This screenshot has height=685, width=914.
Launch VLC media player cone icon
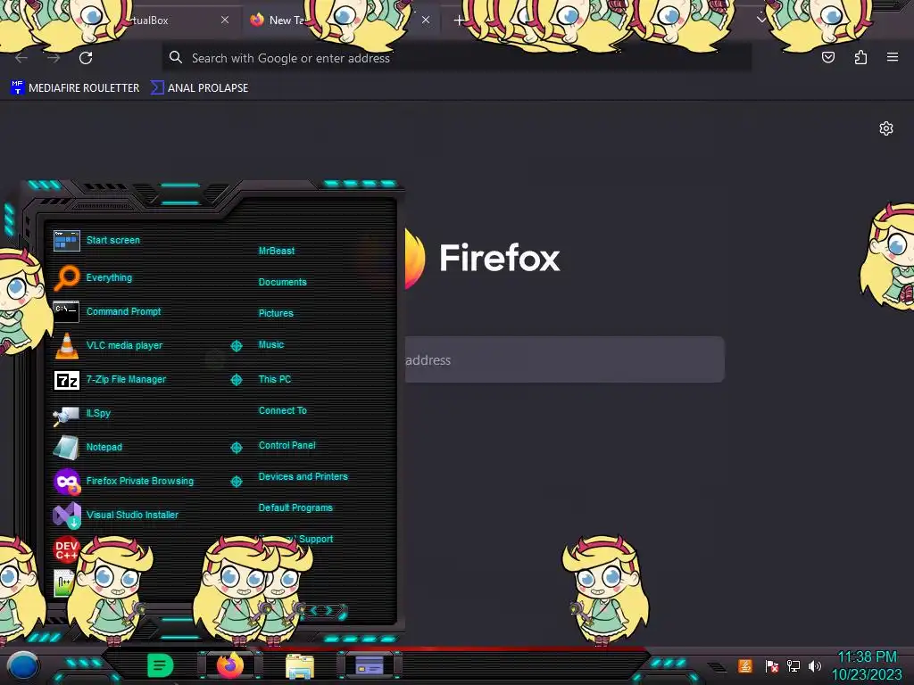click(66, 345)
